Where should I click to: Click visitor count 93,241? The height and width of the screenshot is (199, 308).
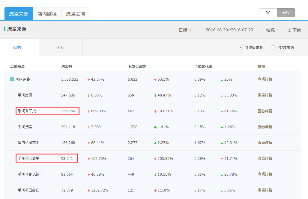[67, 158]
